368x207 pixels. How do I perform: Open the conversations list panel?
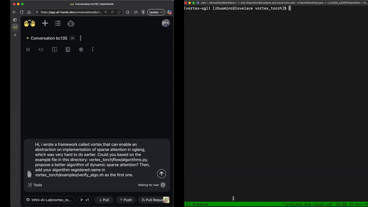tap(57, 23)
